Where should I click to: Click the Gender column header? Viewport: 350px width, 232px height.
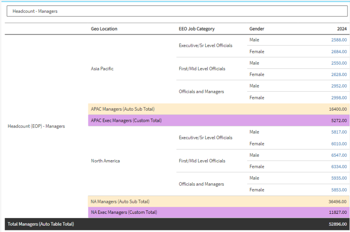tap(257, 29)
